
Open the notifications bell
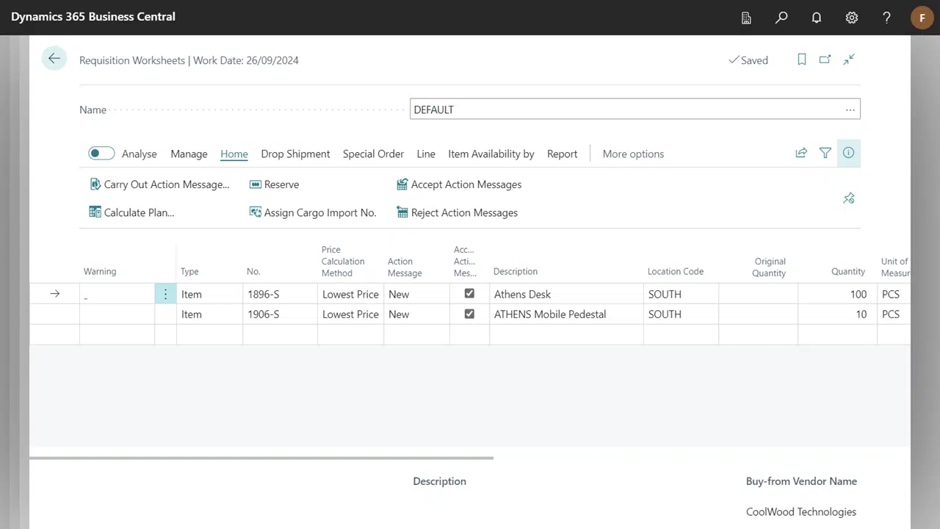click(817, 18)
